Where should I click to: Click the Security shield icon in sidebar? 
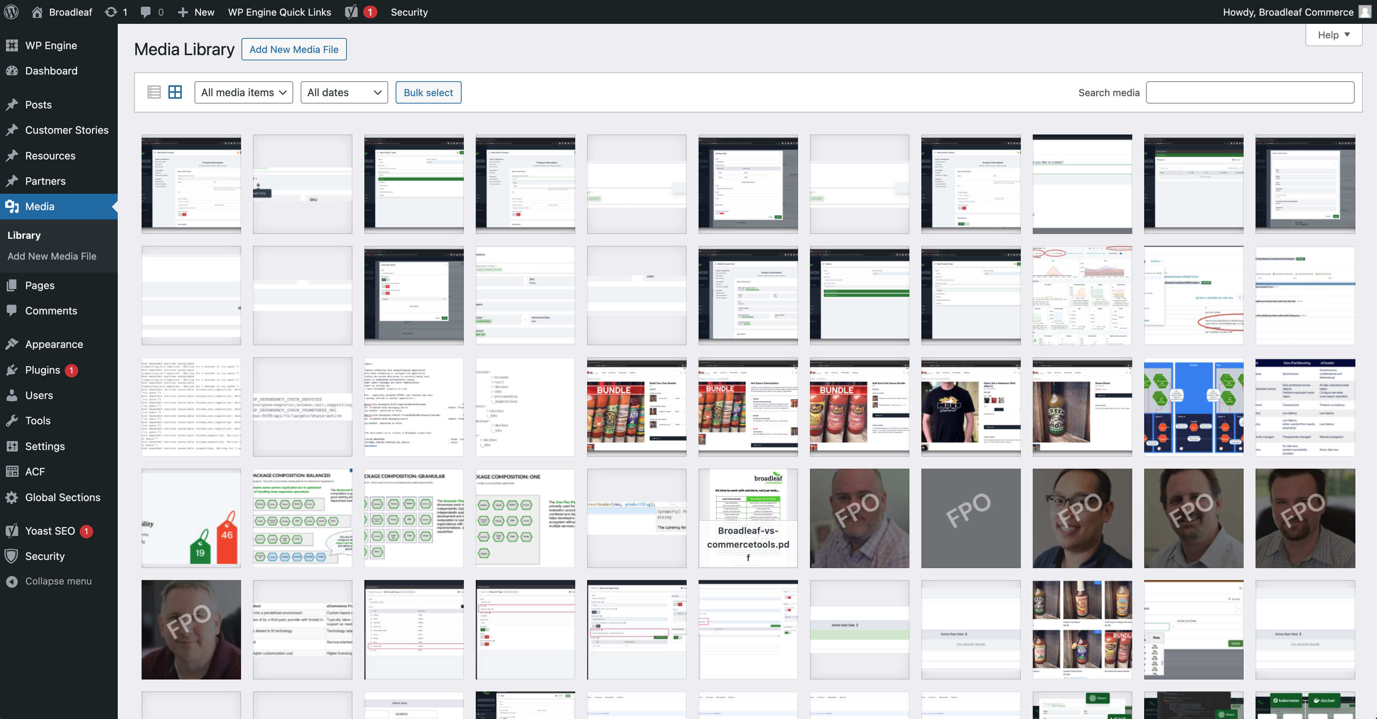coord(12,556)
